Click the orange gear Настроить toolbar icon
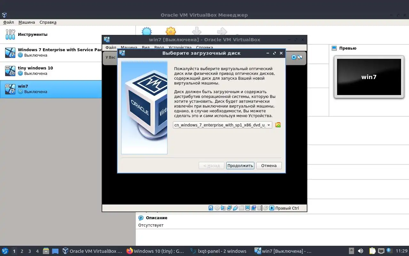 171,31
